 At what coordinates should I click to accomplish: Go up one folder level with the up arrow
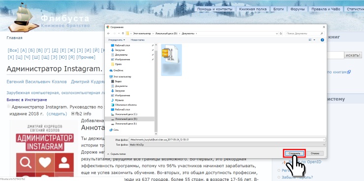[123, 34]
